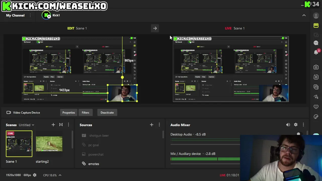The height and width of the screenshot is (181, 322).
Task: Open the yellow layout panel icon
Action: tap(316, 25)
